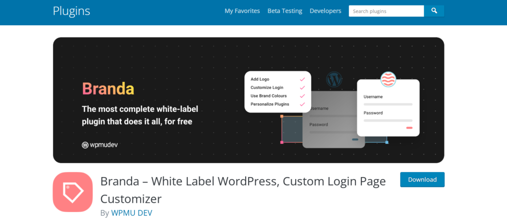
Task: Click the Branda wave logo above the login card
Action: pos(388,80)
